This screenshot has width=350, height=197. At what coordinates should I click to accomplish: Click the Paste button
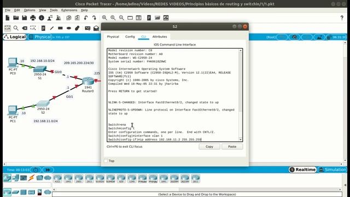tap(232, 147)
